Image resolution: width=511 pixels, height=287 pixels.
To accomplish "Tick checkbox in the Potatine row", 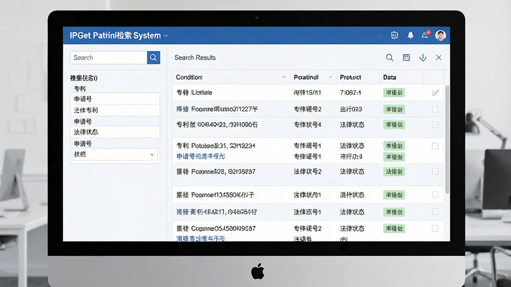I will [x=435, y=146].
